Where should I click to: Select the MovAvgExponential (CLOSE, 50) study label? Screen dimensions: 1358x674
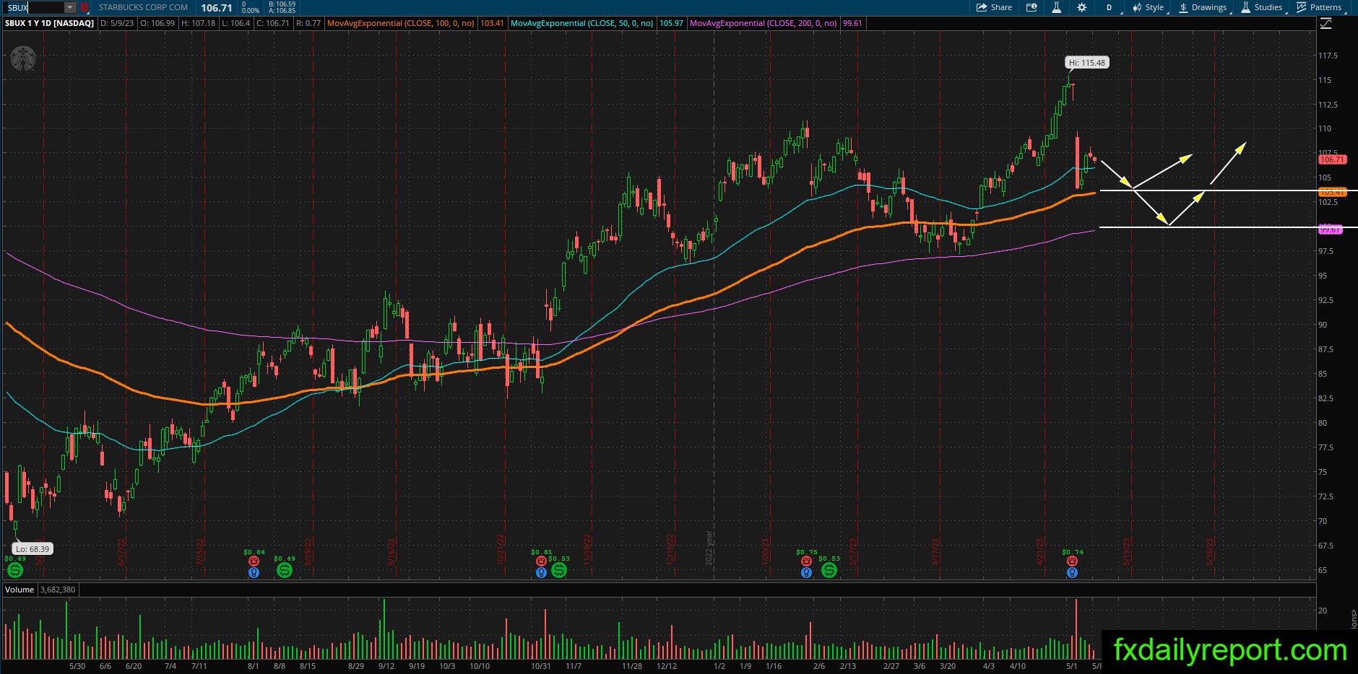[x=581, y=23]
